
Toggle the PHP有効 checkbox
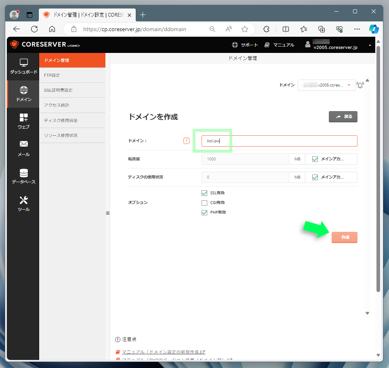pyautogui.click(x=204, y=212)
